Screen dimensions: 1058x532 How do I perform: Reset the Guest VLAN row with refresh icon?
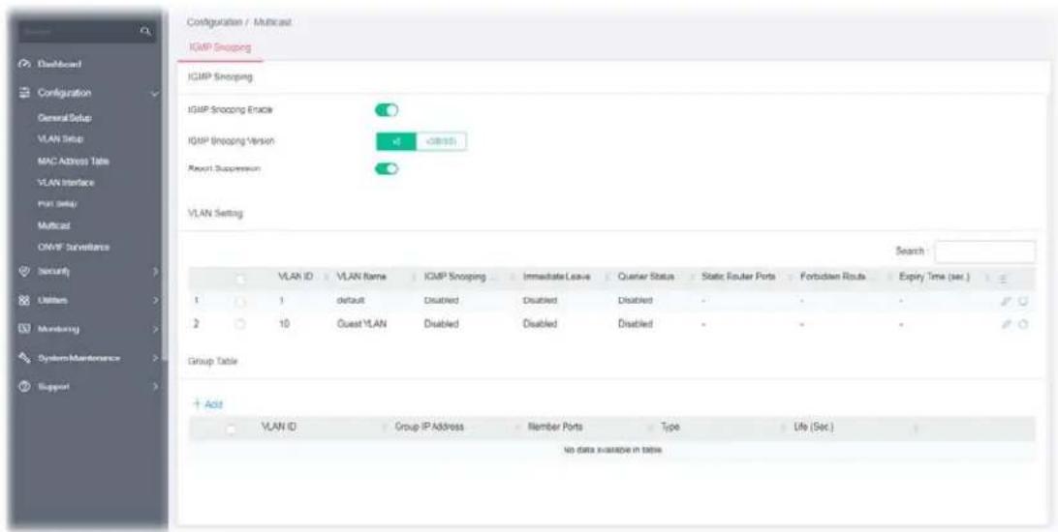coord(1023,324)
